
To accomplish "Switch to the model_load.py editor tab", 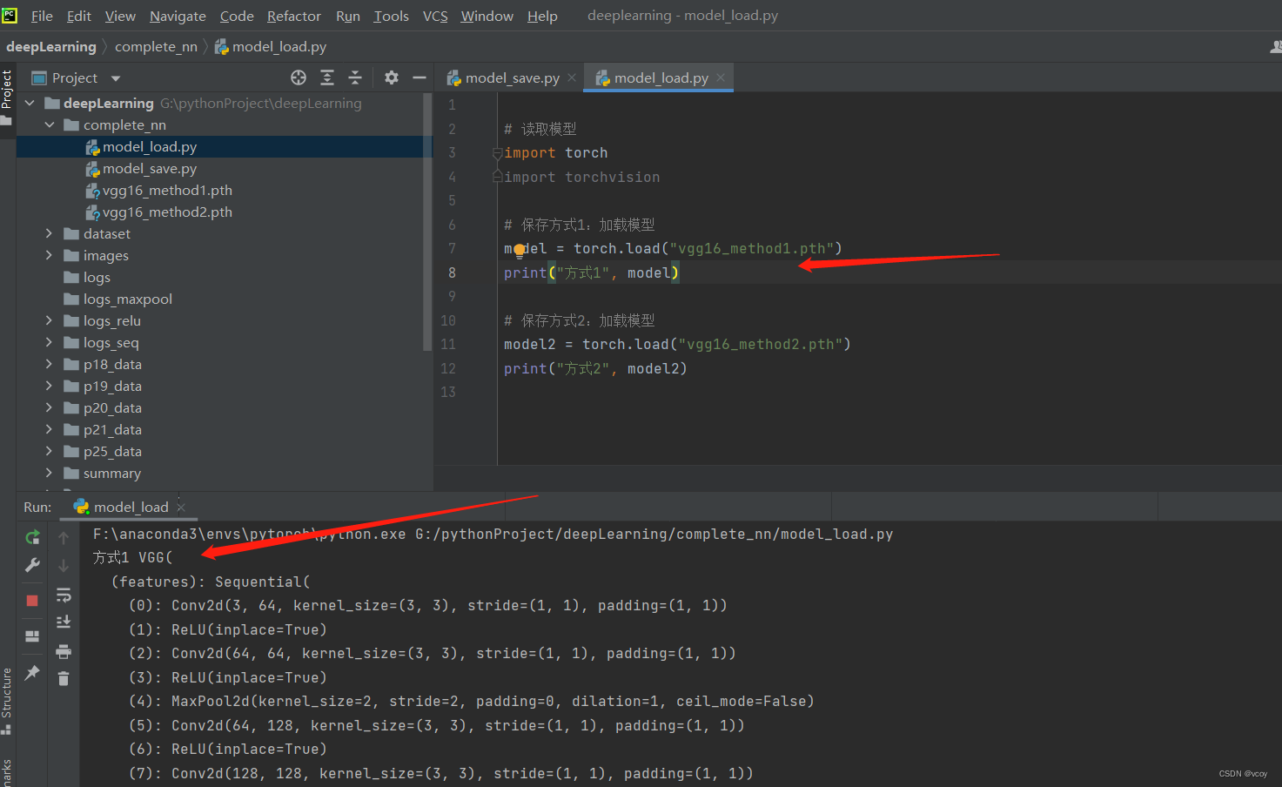I will pos(661,77).
